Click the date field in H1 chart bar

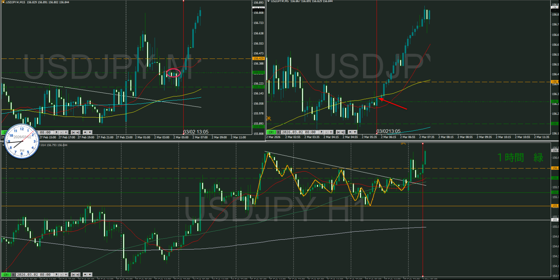click(x=34, y=275)
